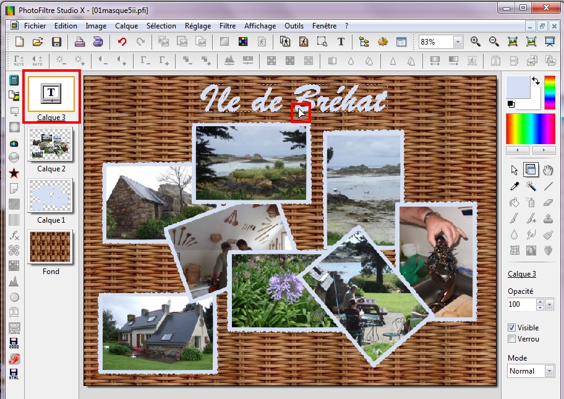The image size is (564, 399).
Task: Show previous color palette page
Action: 517,150
